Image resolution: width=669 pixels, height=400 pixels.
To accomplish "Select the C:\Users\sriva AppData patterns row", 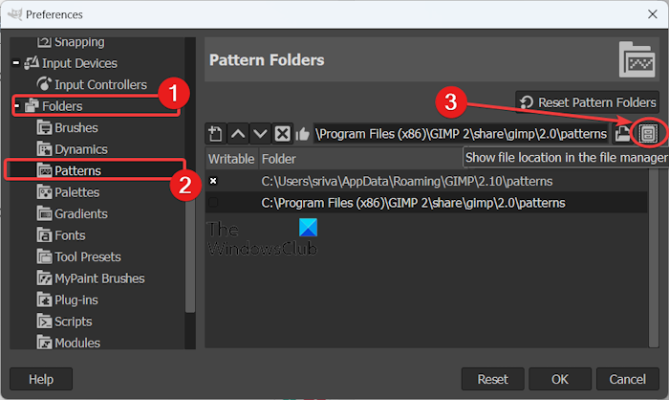I will pos(426,181).
